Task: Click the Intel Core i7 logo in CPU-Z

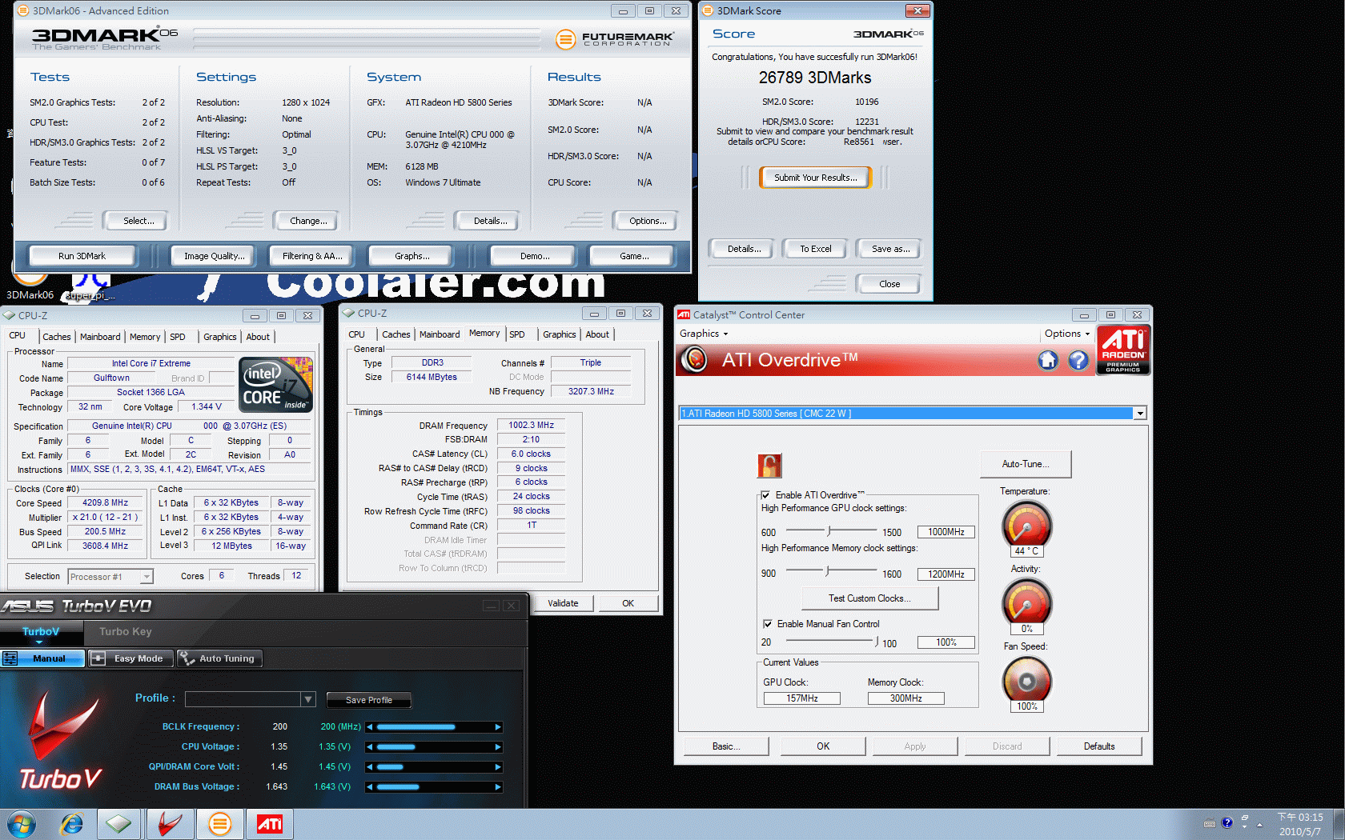Action: (276, 385)
